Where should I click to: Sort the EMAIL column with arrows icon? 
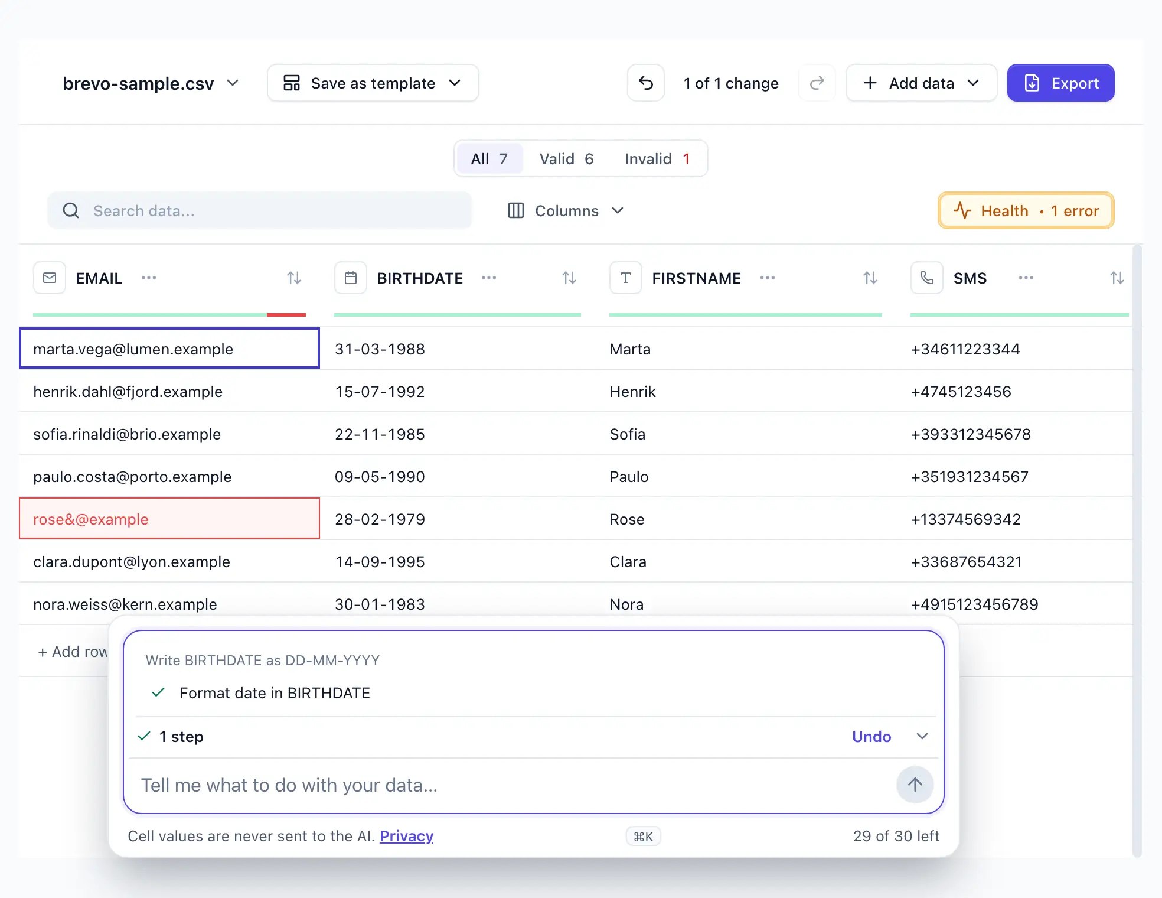click(294, 278)
